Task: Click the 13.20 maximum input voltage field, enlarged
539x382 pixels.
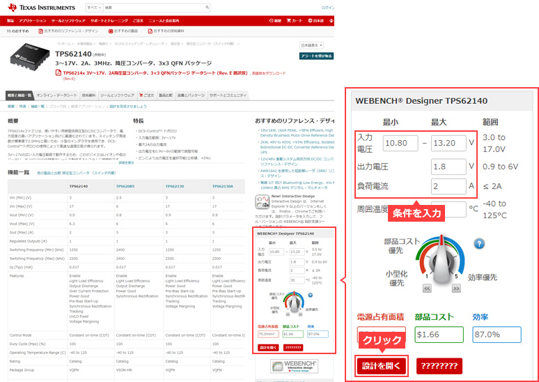Action: click(x=448, y=143)
